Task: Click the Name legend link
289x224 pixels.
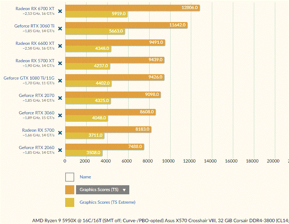Action: [x=85, y=177]
